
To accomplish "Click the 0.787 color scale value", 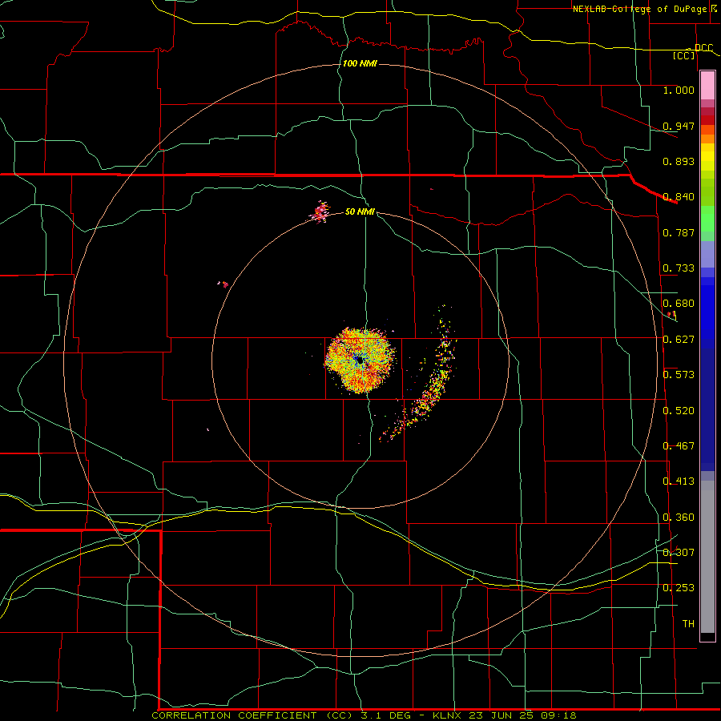I will (x=679, y=232).
